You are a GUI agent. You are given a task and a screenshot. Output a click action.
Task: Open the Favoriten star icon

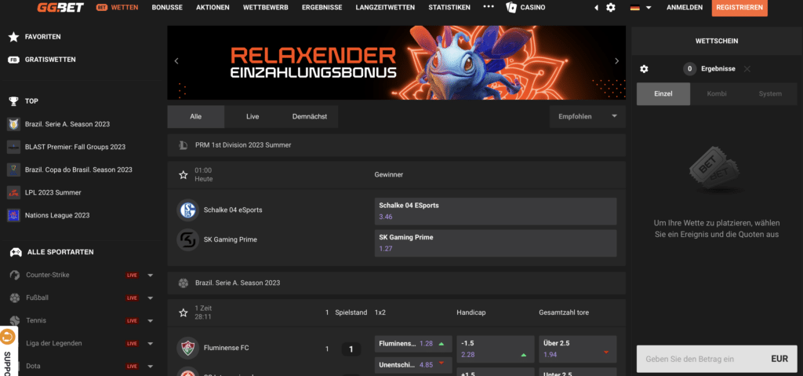[14, 37]
